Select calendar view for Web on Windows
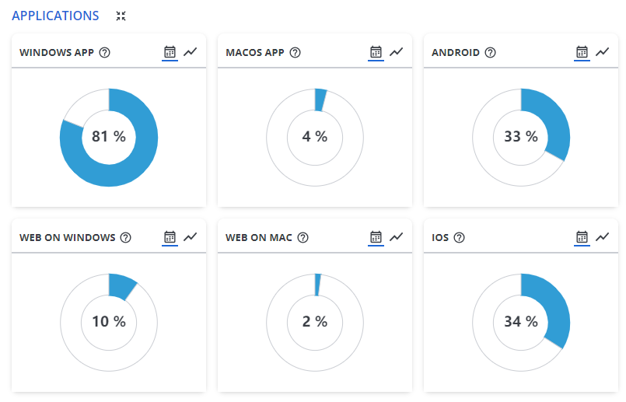Viewport: 626px width, 402px height. coord(170,237)
